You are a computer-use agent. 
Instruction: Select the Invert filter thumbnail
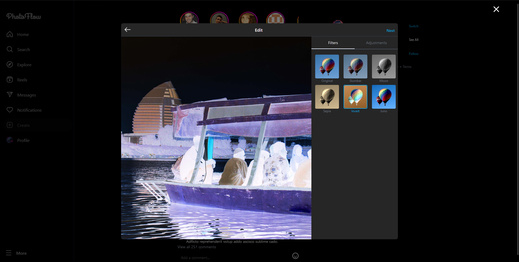(x=355, y=97)
